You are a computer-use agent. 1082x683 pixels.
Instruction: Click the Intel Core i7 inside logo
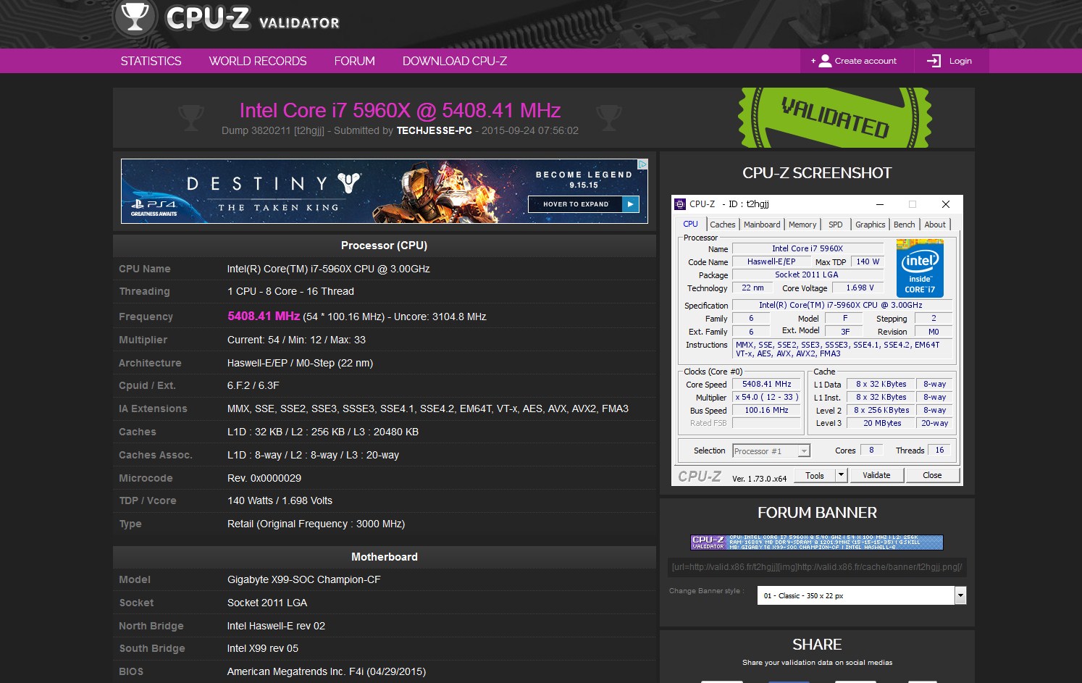click(920, 268)
